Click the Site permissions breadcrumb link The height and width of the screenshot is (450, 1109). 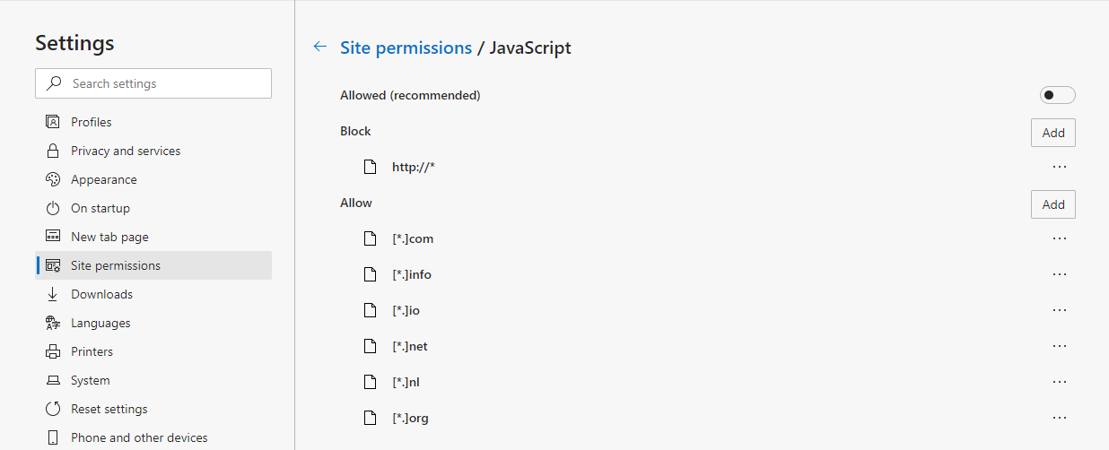[x=406, y=48]
